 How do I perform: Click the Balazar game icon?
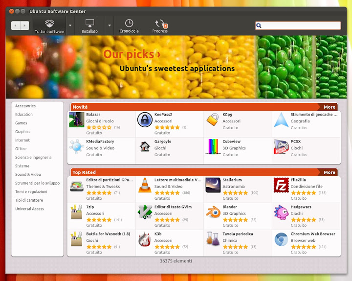point(77,119)
